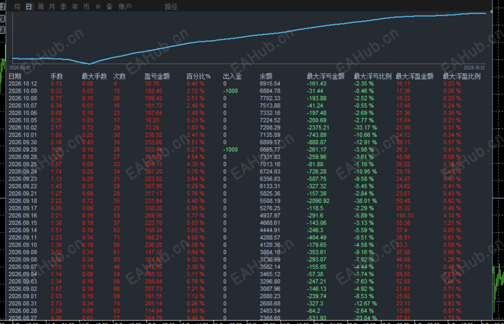Click the 百分比% column header
The height and width of the screenshot is (324, 504).
coord(198,76)
